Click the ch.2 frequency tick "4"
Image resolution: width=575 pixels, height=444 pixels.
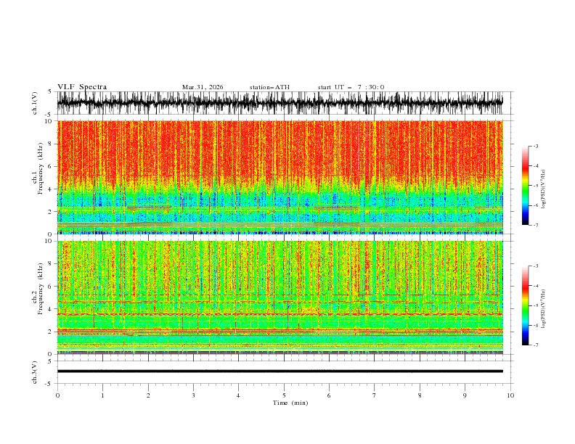(x=51, y=309)
